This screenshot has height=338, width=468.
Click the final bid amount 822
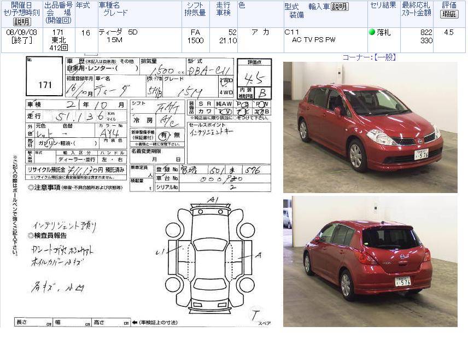tap(426, 32)
